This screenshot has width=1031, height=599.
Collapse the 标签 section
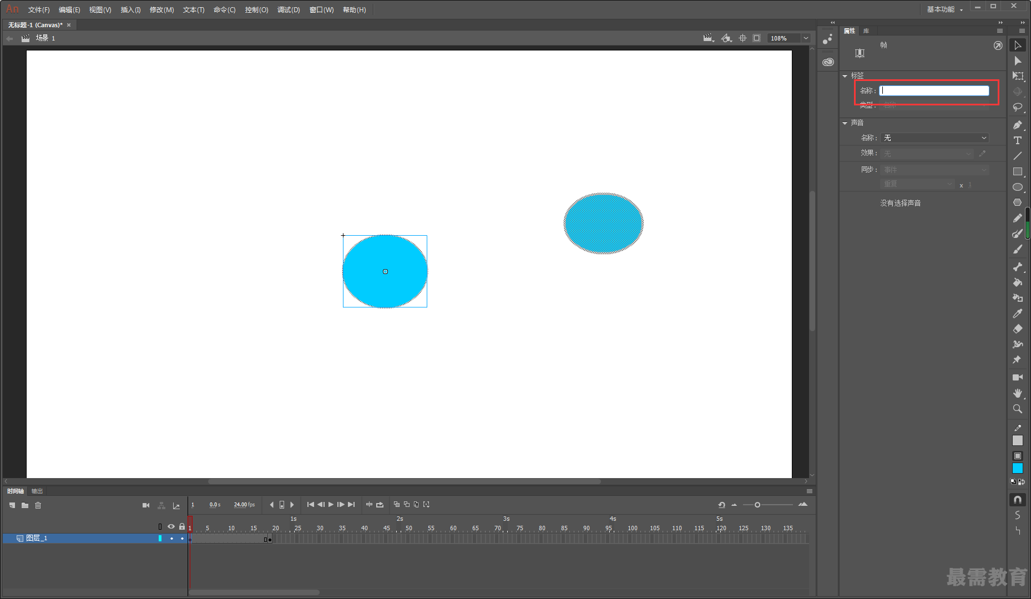(x=845, y=76)
